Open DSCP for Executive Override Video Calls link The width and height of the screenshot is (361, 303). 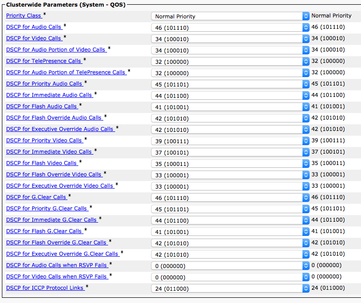coord(60,186)
